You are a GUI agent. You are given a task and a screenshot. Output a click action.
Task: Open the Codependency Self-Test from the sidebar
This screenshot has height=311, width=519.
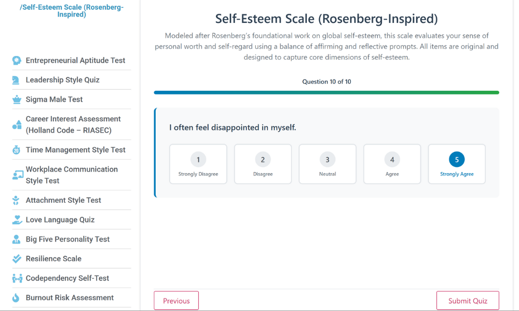click(67, 278)
